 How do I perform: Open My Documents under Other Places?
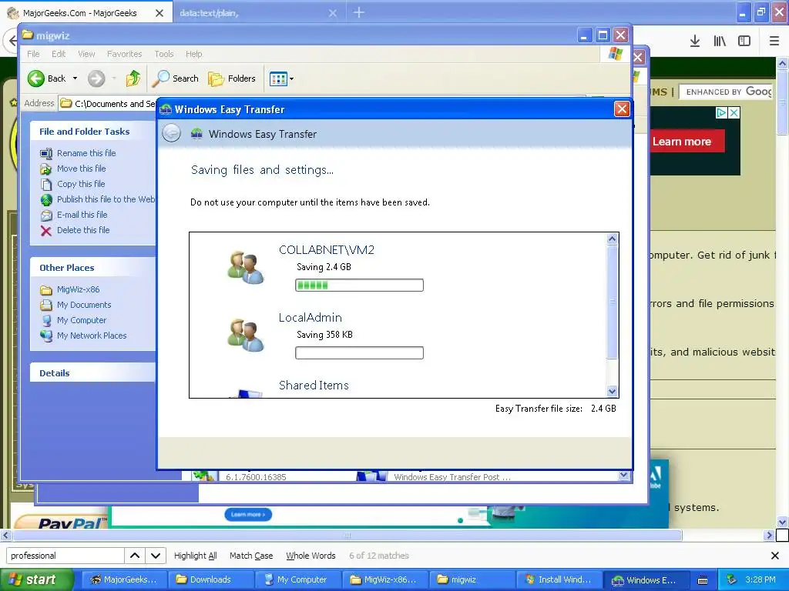(x=84, y=305)
